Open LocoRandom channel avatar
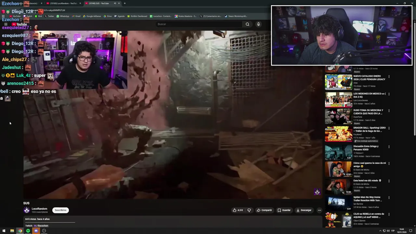Screen dimensions: 416x234 (x=27, y=210)
